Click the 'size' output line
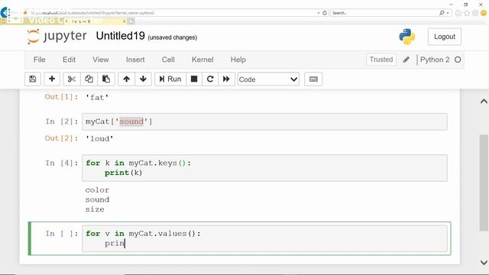Viewport: 489px width, 275px height. pos(95,209)
